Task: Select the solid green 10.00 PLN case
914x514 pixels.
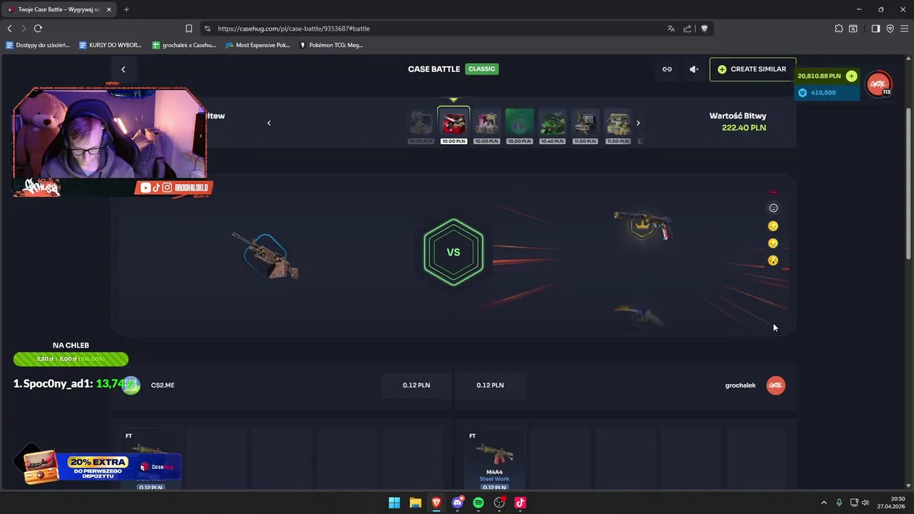Action: (519, 126)
